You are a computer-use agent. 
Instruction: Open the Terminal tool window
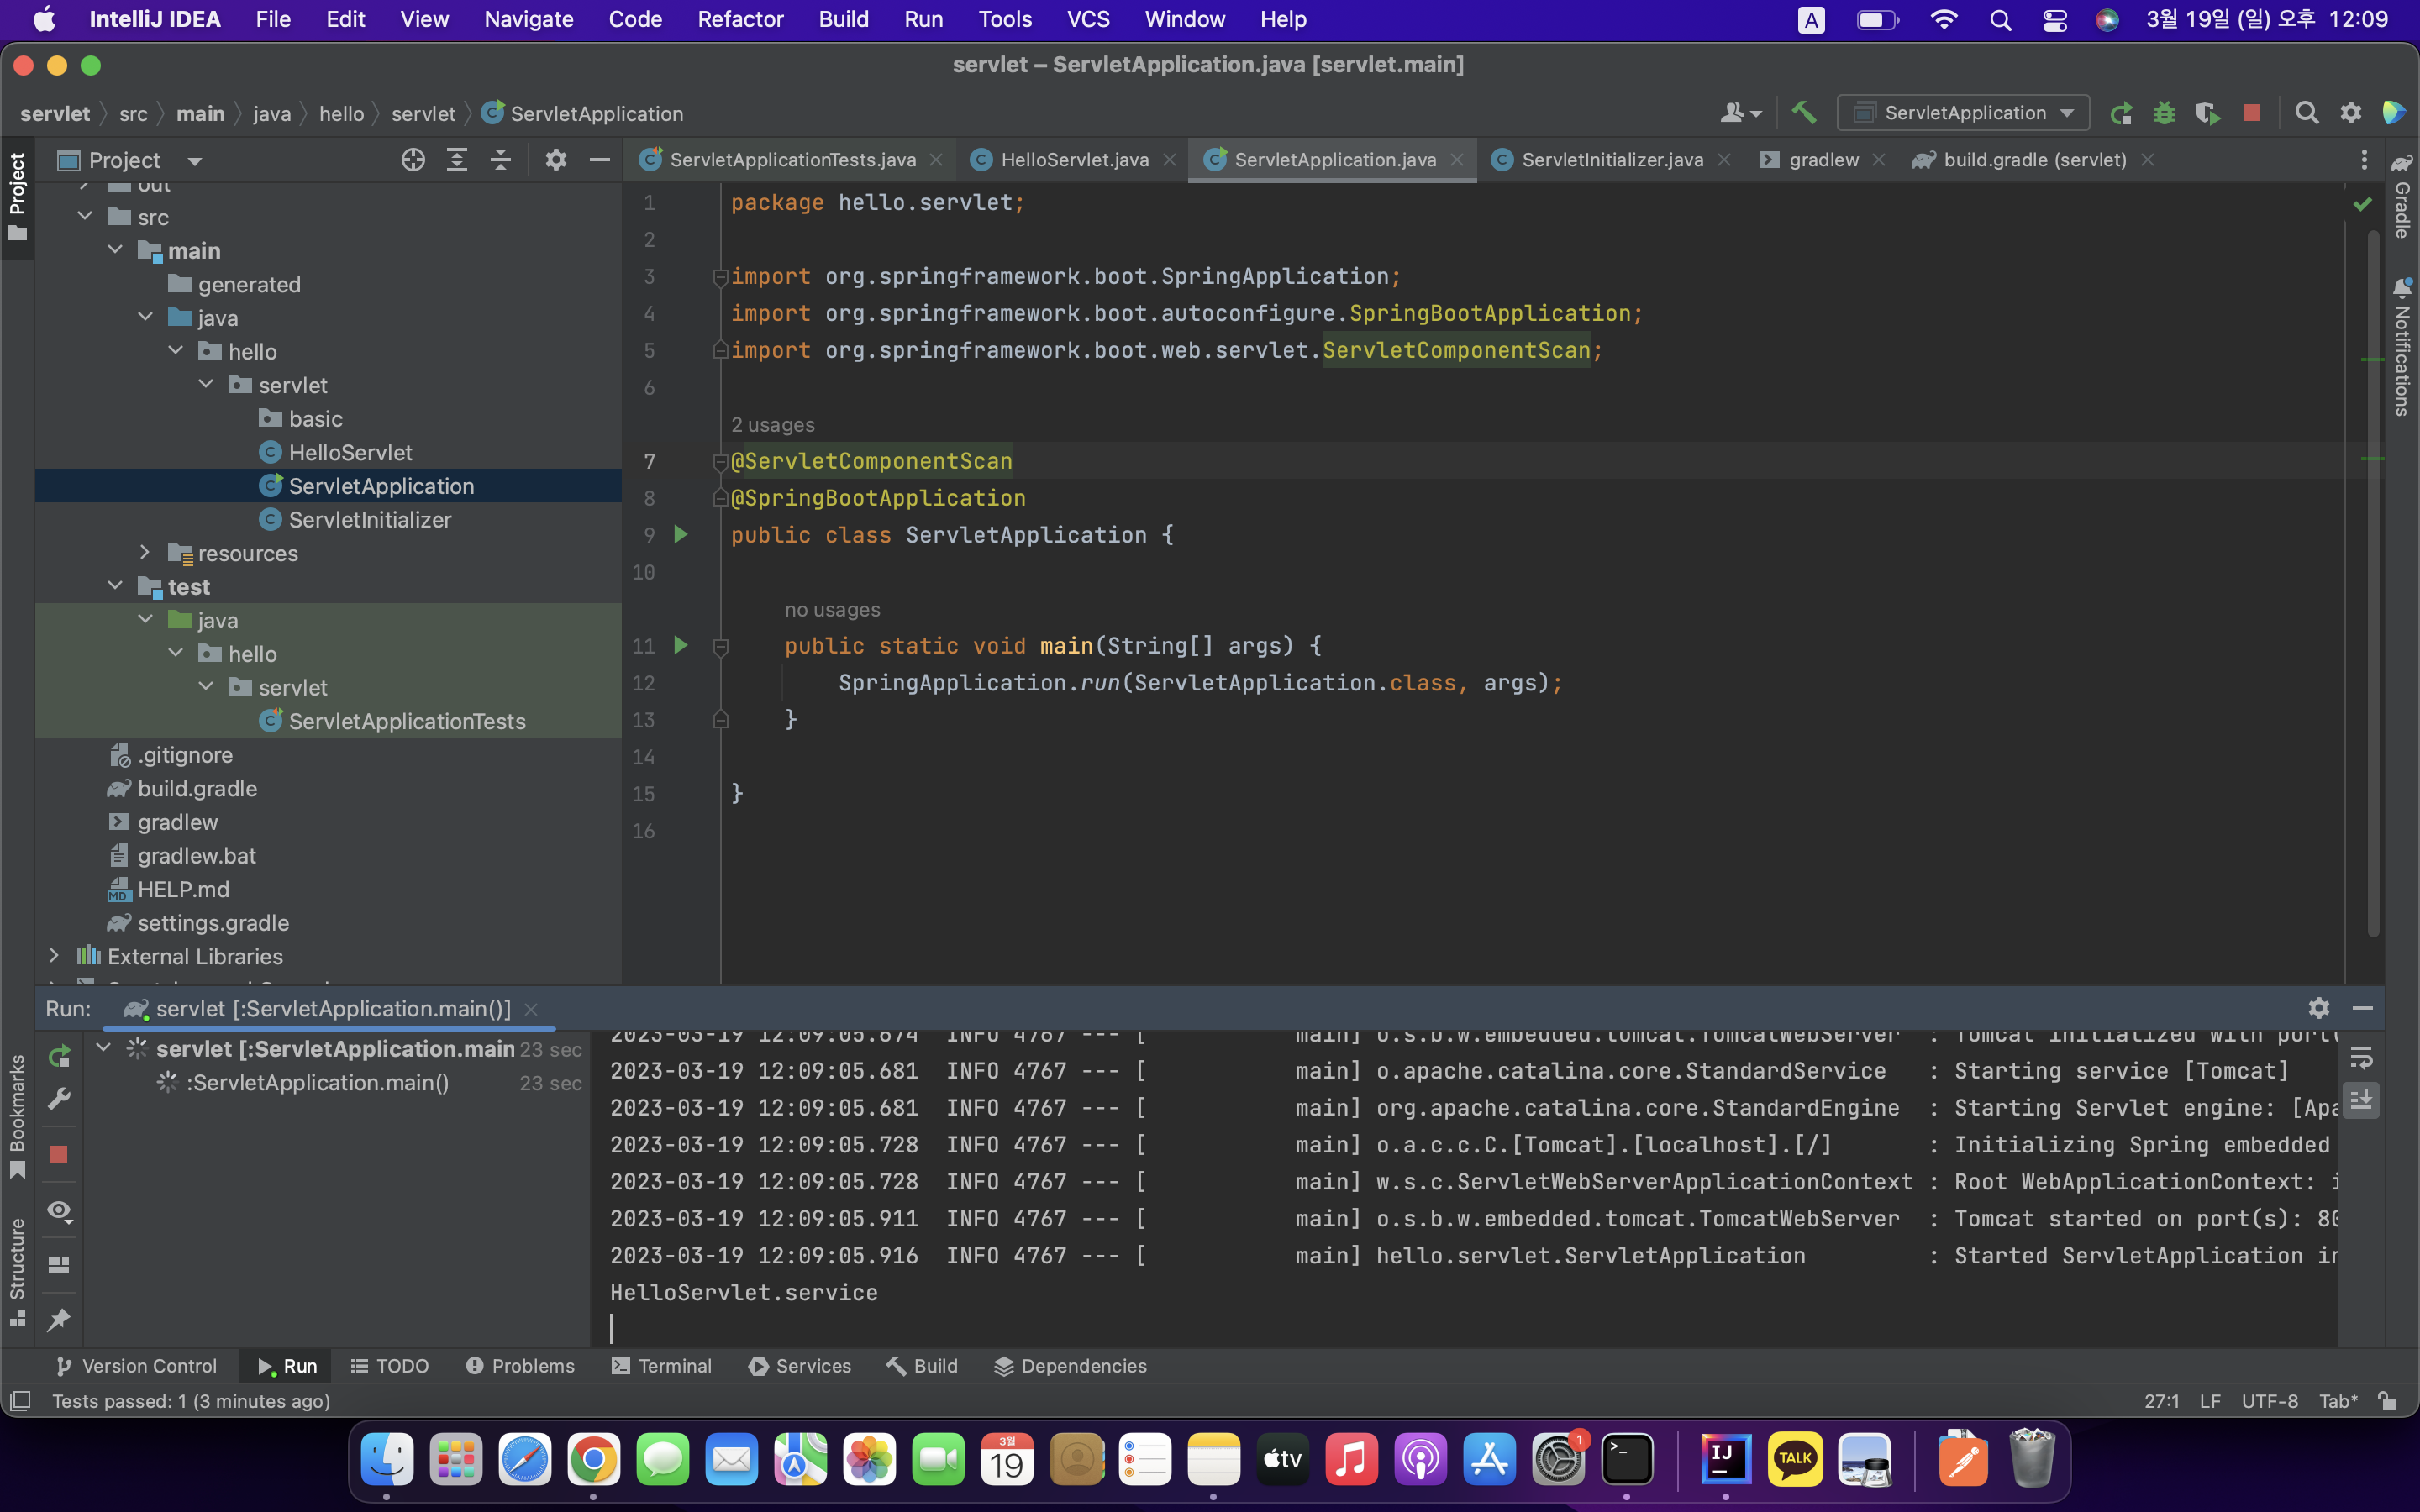coord(661,1365)
